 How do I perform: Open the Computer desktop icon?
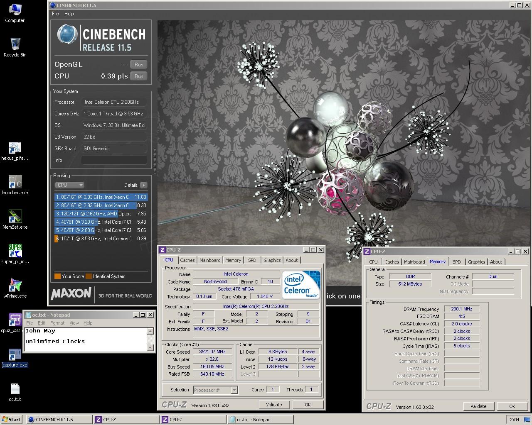click(15, 12)
